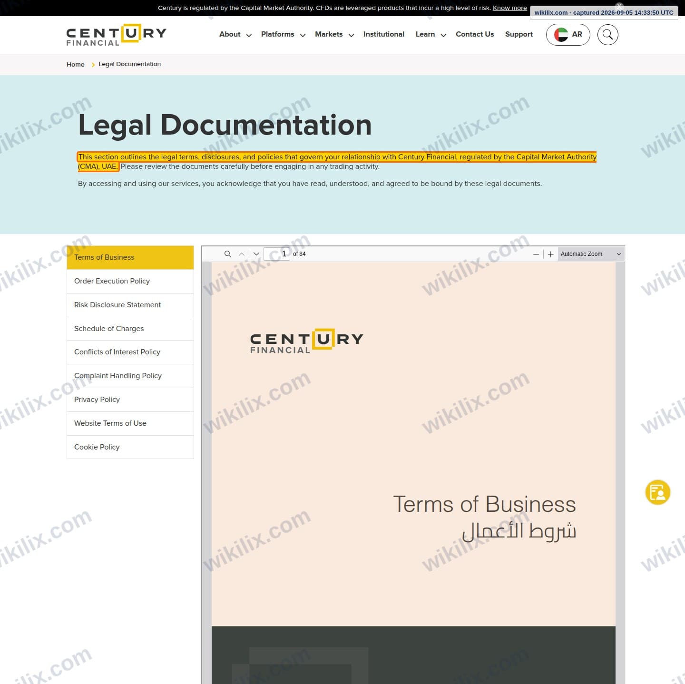Open the Support page
The height and width of the screenshot is (684, 685).
(x=519, y=34)
